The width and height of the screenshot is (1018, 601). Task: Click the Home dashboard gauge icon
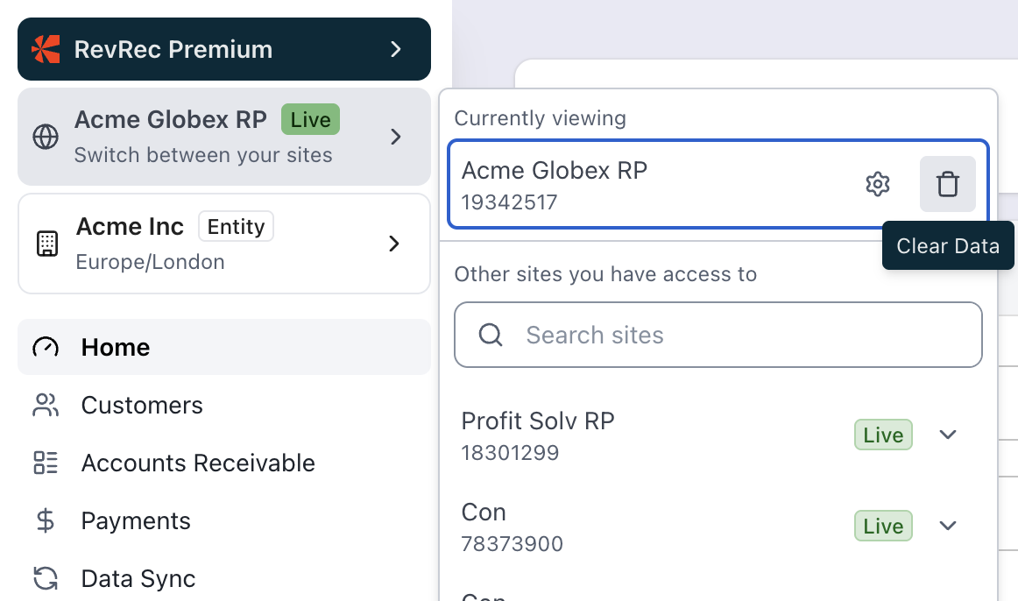[x=46, y=348]
